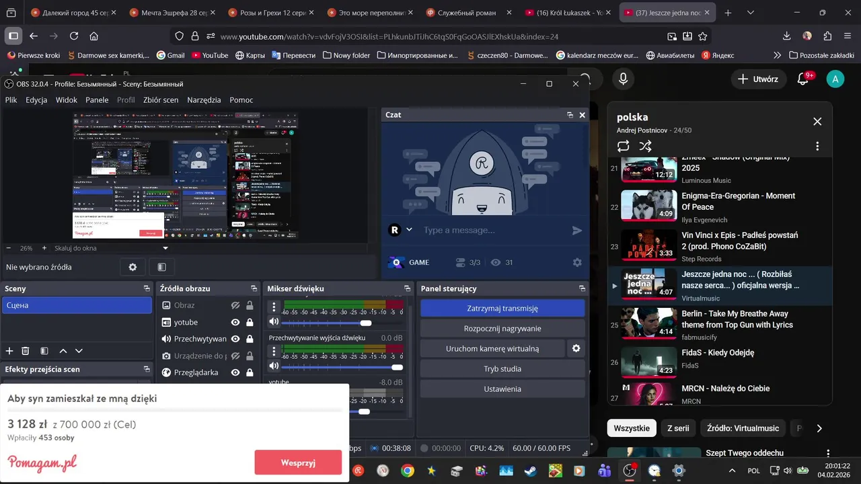Open the Widok menu

coord(66,99)
